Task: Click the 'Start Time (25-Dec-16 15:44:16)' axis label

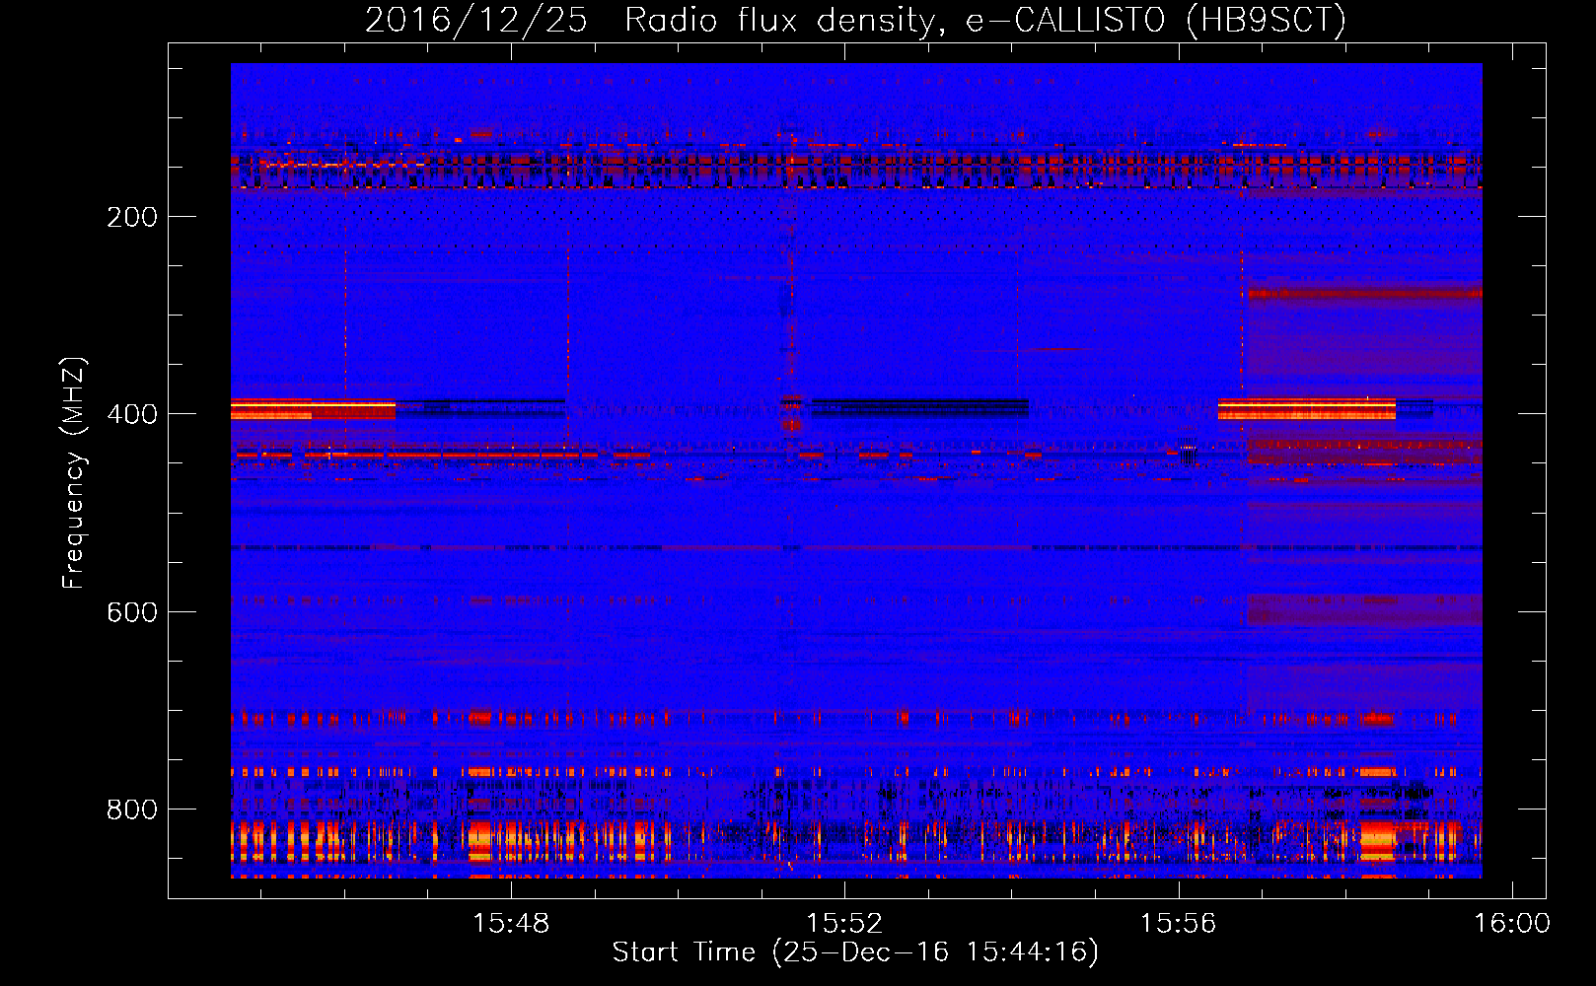Action: tap(855, 952)
